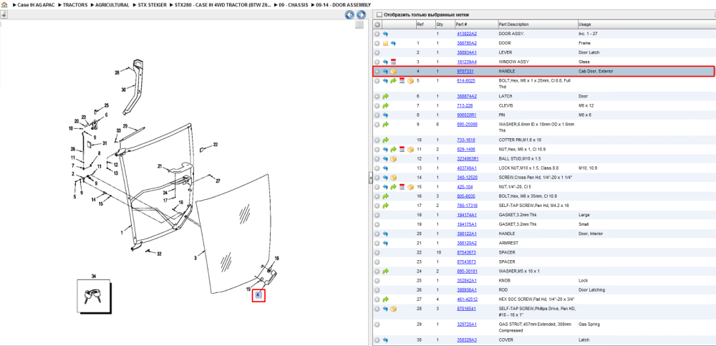Sort by the Part # column header
This screenshot has width=716, height=346.
click(475, 24)
